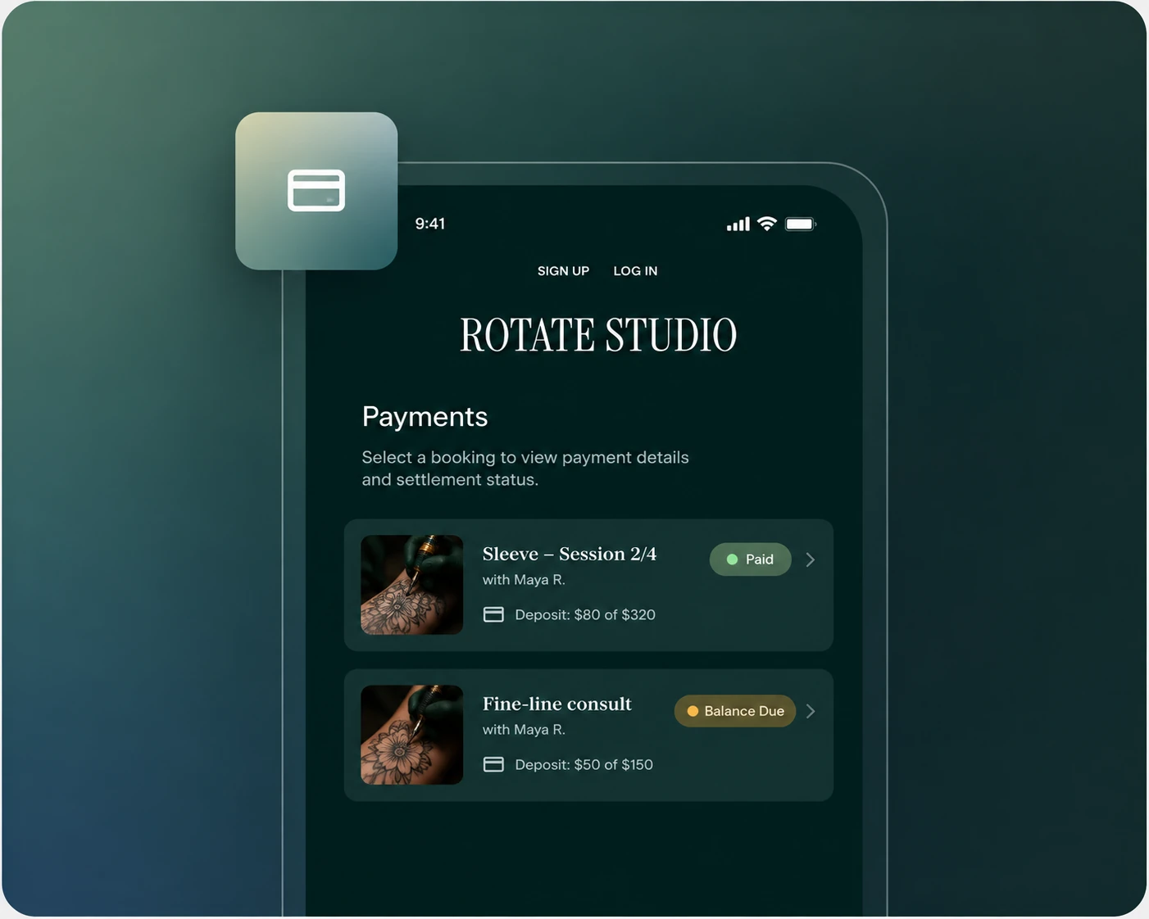Tap the card icon beside Deposit: $80 of $320

pyautogui.click(x=493, y=614)
